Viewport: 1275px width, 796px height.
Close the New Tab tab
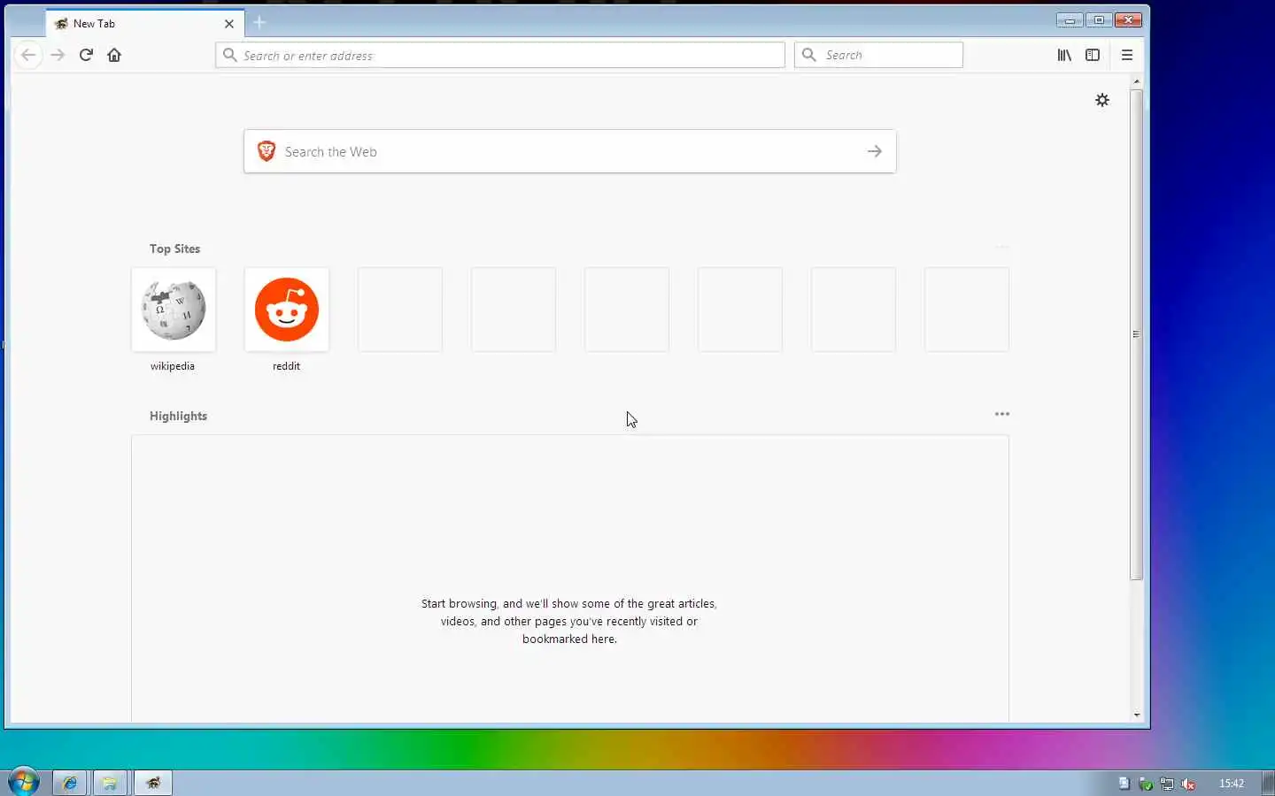tap(229, 24)
